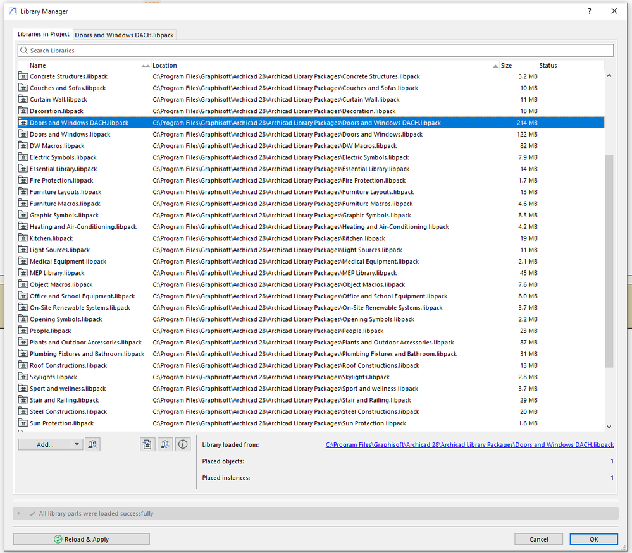Click Reload & Apply
This screenshot has height=553, width=632.
point(82,539)
